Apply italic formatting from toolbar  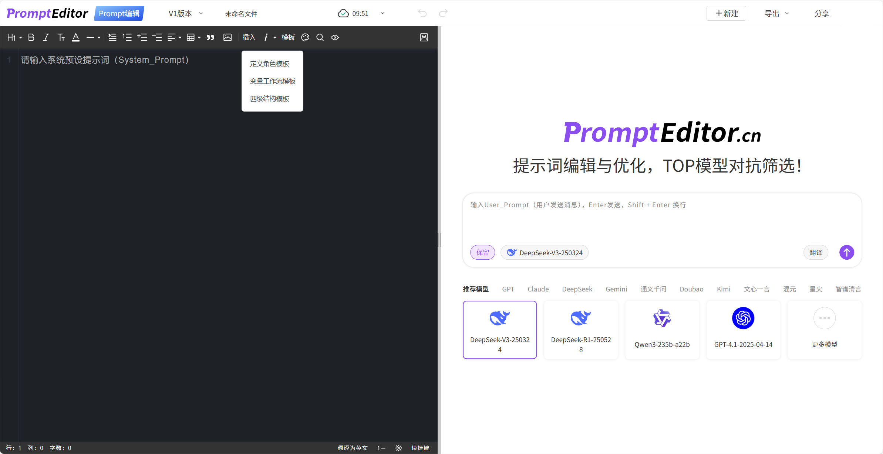(46, 37)
